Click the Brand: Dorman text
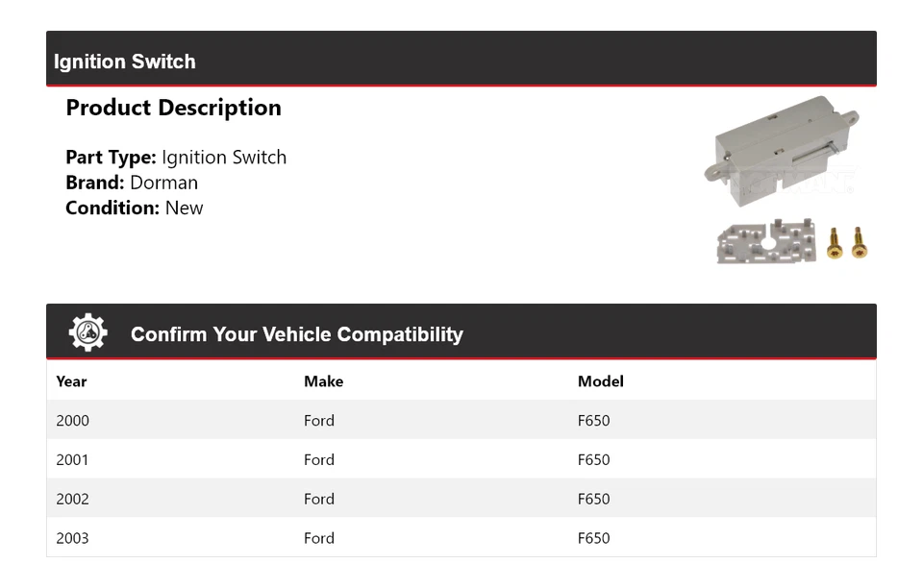Image resolution: width=923 pixels, height=588 pixels. point(132,183)
